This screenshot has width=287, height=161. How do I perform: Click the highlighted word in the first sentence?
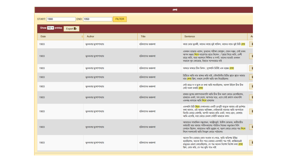[x=243, y=44]
